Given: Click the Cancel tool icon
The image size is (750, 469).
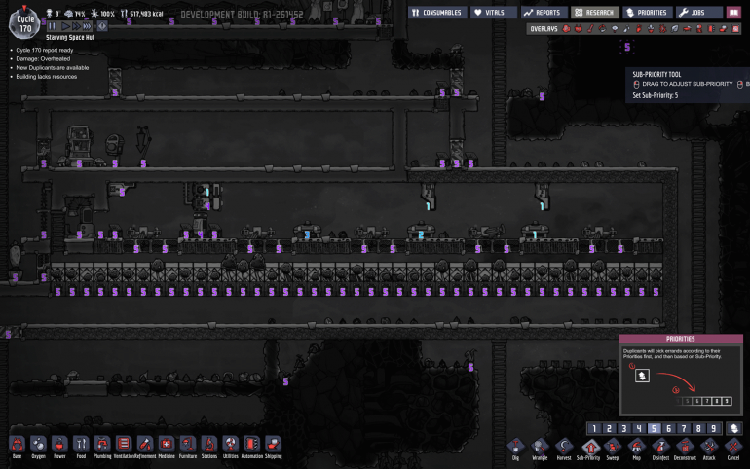Looking at the screenshot, I should coord(732,446).
